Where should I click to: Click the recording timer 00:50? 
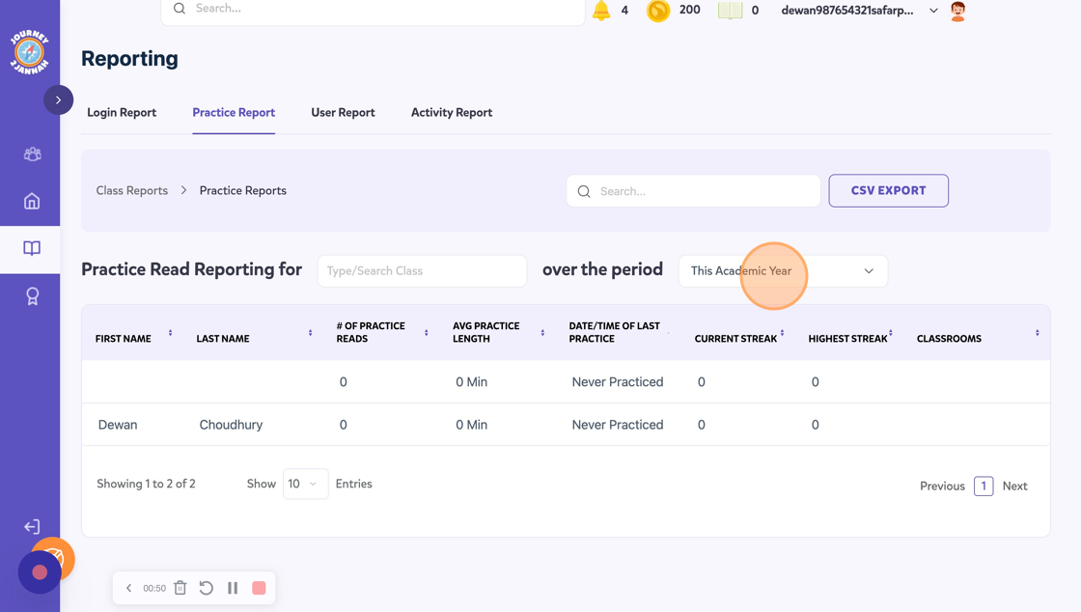[x=154, y=588]
